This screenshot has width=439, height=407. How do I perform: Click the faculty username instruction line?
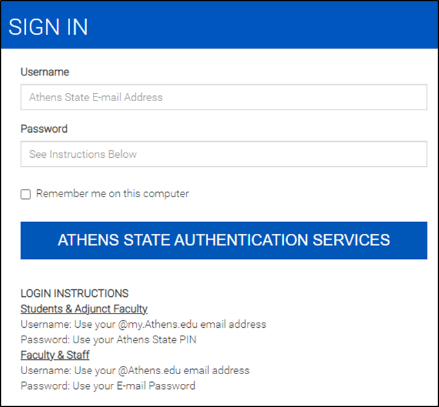coord(135,370)
